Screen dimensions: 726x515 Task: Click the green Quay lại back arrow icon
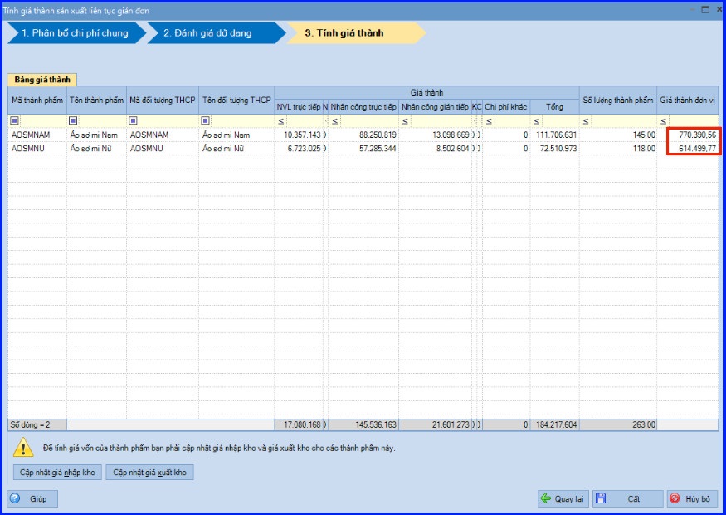pos(546,498)
